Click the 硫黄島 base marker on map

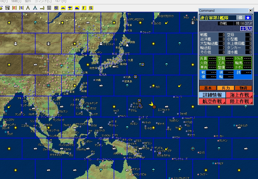click(x=123, y=81)
